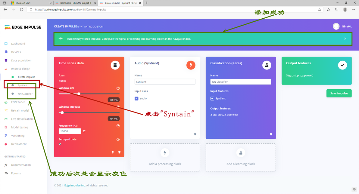The height and width of the screenshot is (194, 359).
Task: Click the Window size slider handle
Action: [79, 94]
